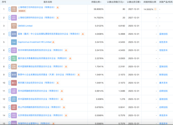Click the 联想 logo avatar in row 9
Image resolution: width=173 pixels, height=125 pixels.
point(14,75)
